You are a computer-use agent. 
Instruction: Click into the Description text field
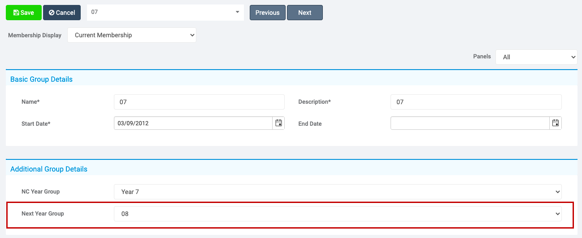(476, 102)
